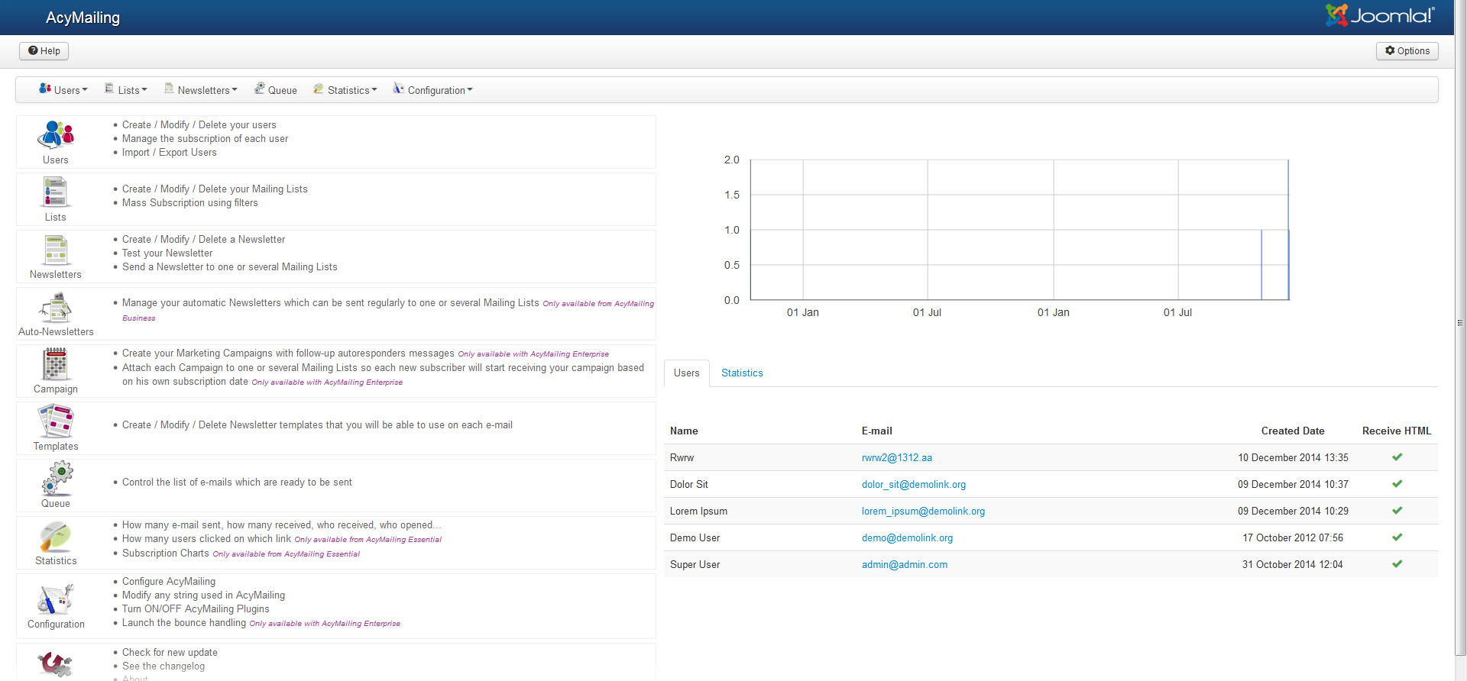Open email link dolor_sit@demolink.org
This screenshot has height=681, width=1467.
(x=914, y=485)
